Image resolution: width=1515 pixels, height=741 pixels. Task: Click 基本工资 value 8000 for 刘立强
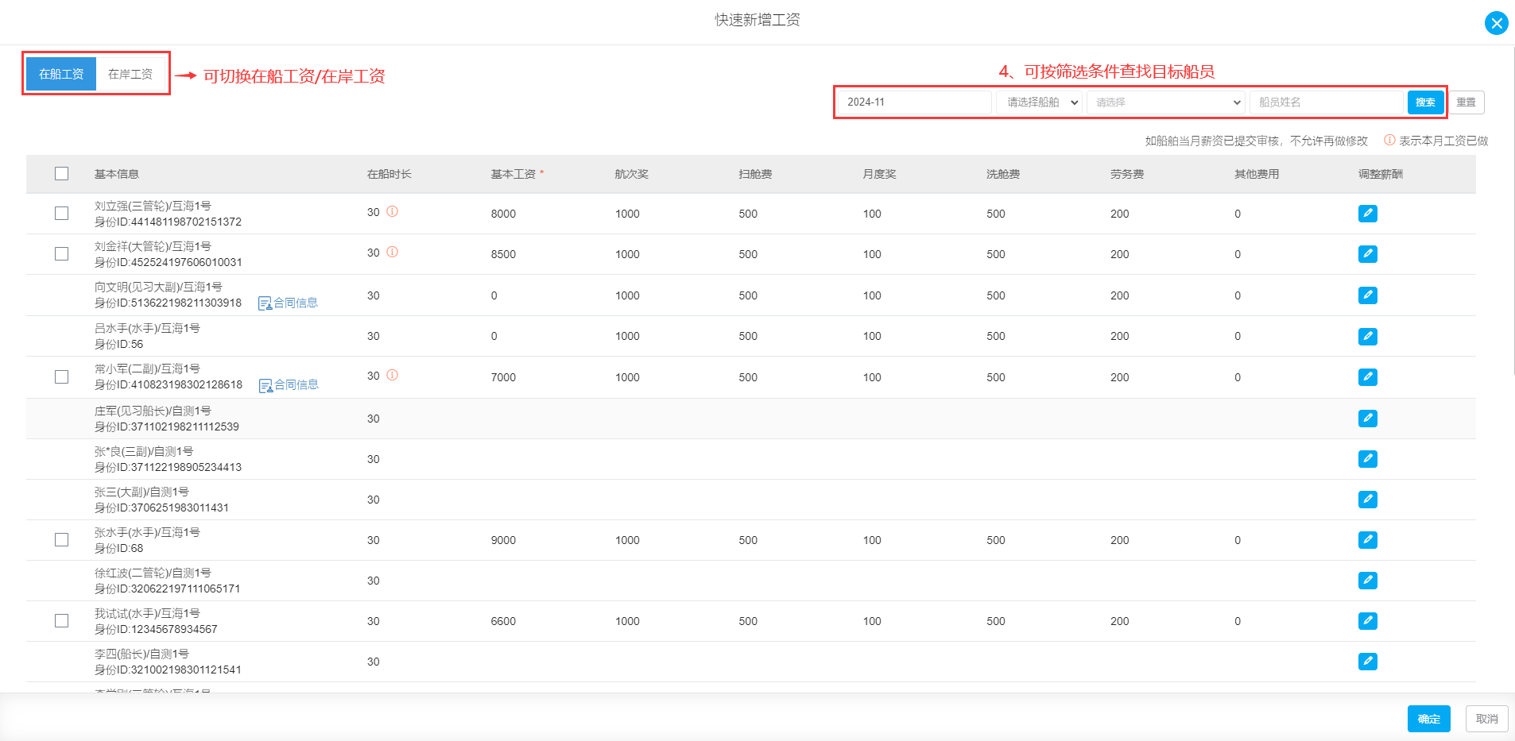503,214
